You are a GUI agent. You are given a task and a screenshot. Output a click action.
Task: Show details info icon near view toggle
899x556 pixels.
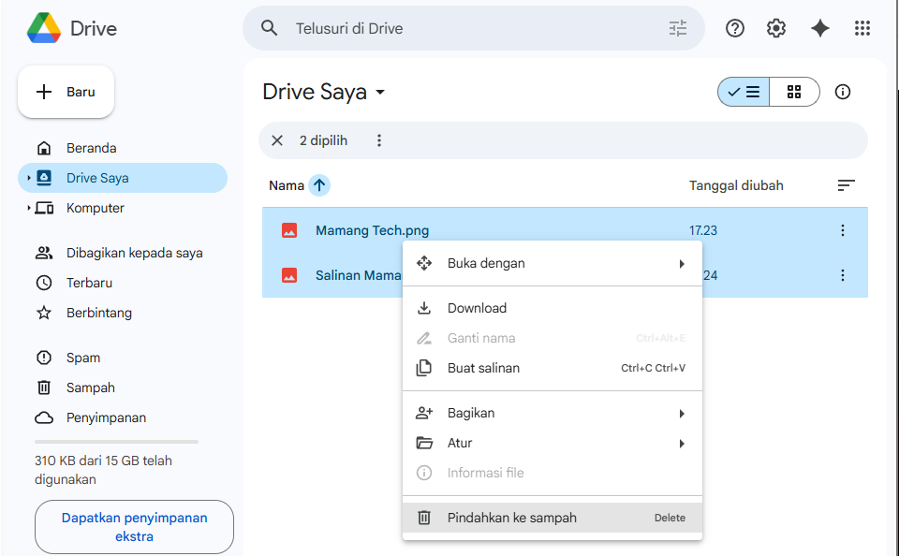(842, 92)
